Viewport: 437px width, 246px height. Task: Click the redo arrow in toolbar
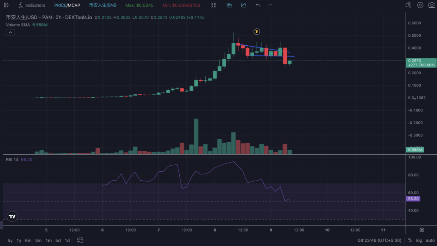(x=270, y=5)
